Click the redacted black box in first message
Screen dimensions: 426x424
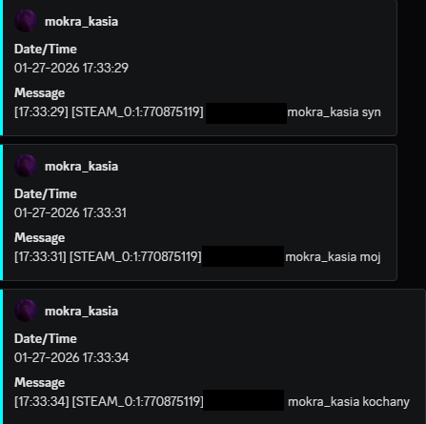(246, 113)
